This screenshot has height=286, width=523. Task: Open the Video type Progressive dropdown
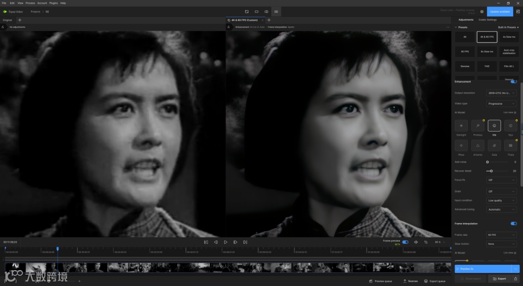click(501, 104)
